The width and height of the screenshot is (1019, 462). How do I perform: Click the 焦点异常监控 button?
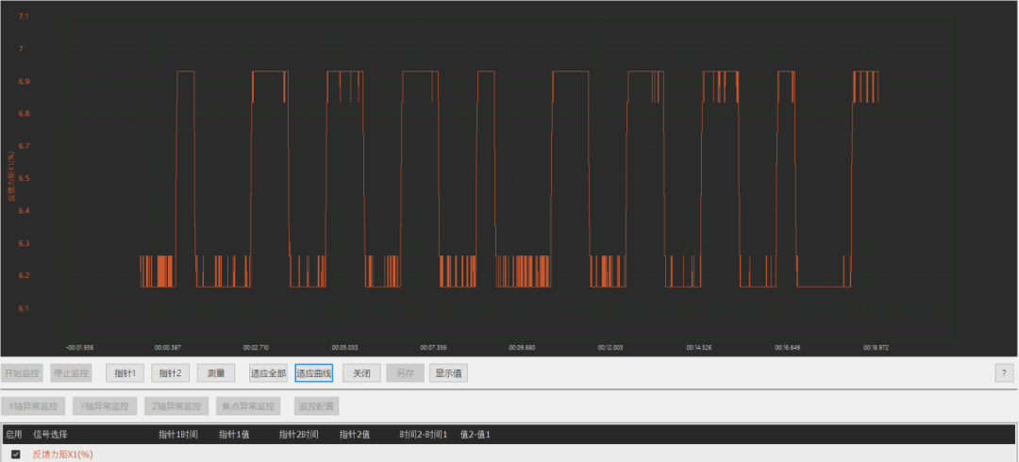pos(247,406)
